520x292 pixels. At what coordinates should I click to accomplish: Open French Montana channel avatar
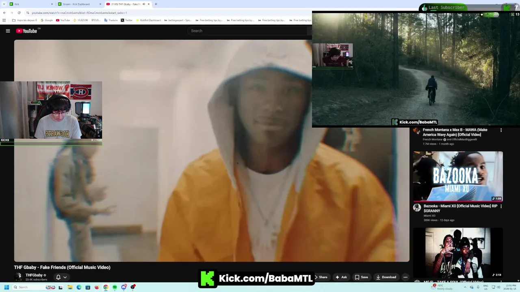pyautogui.click(x=417, y=131)
